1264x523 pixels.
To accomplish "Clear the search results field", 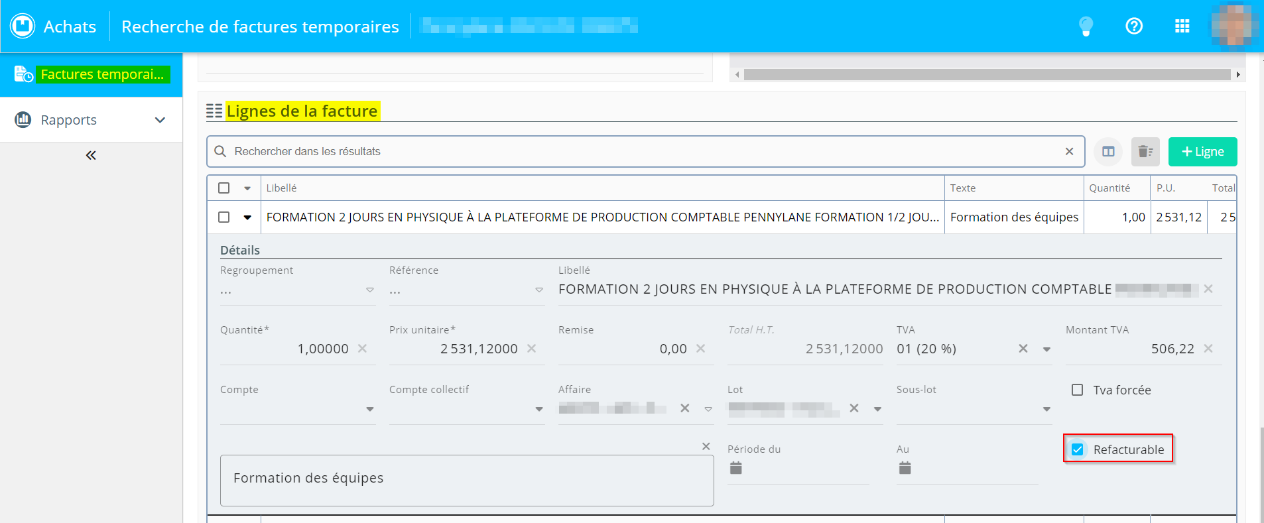I will click(1069, 152).
